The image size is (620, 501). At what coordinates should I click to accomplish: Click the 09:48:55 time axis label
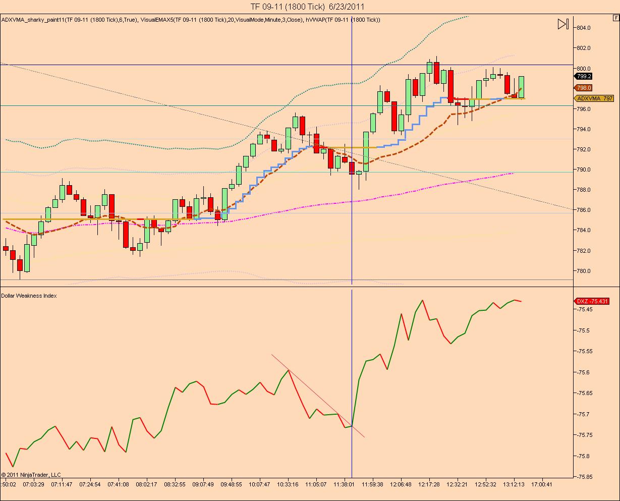click(232, 484)
